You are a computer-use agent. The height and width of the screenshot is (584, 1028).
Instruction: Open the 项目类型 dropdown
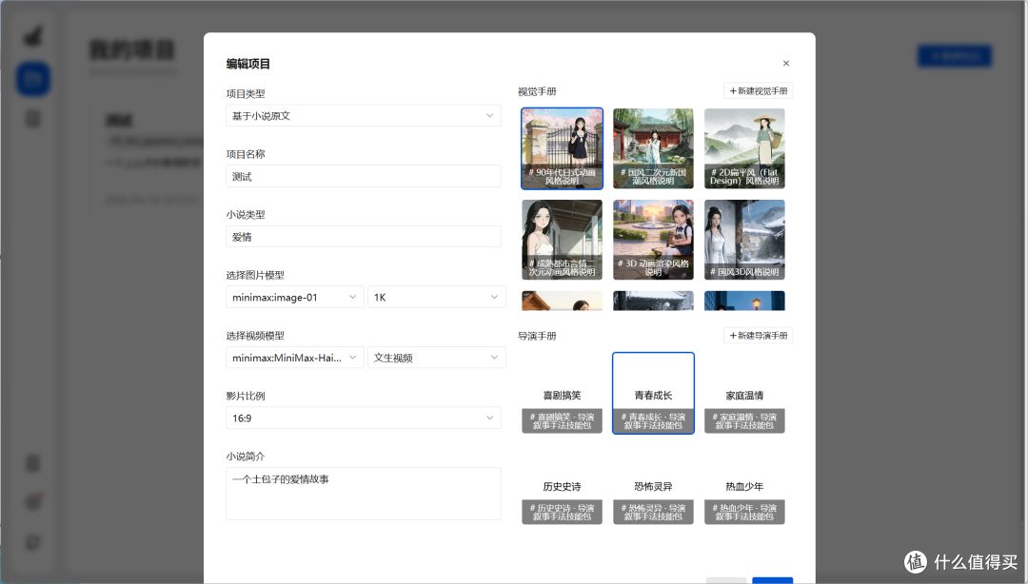pos(364,115)
